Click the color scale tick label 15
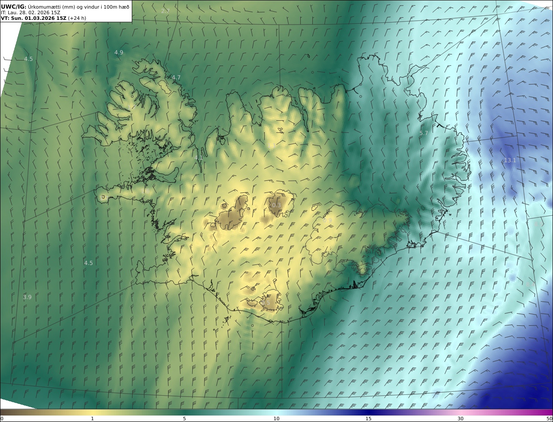Image resolution: width=553 pixels, height=422 pixels. click(369, 419)
